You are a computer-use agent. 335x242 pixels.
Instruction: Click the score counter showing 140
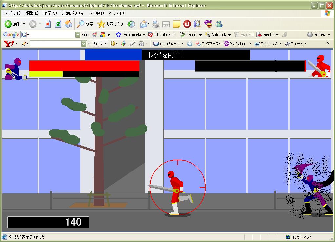48,222
